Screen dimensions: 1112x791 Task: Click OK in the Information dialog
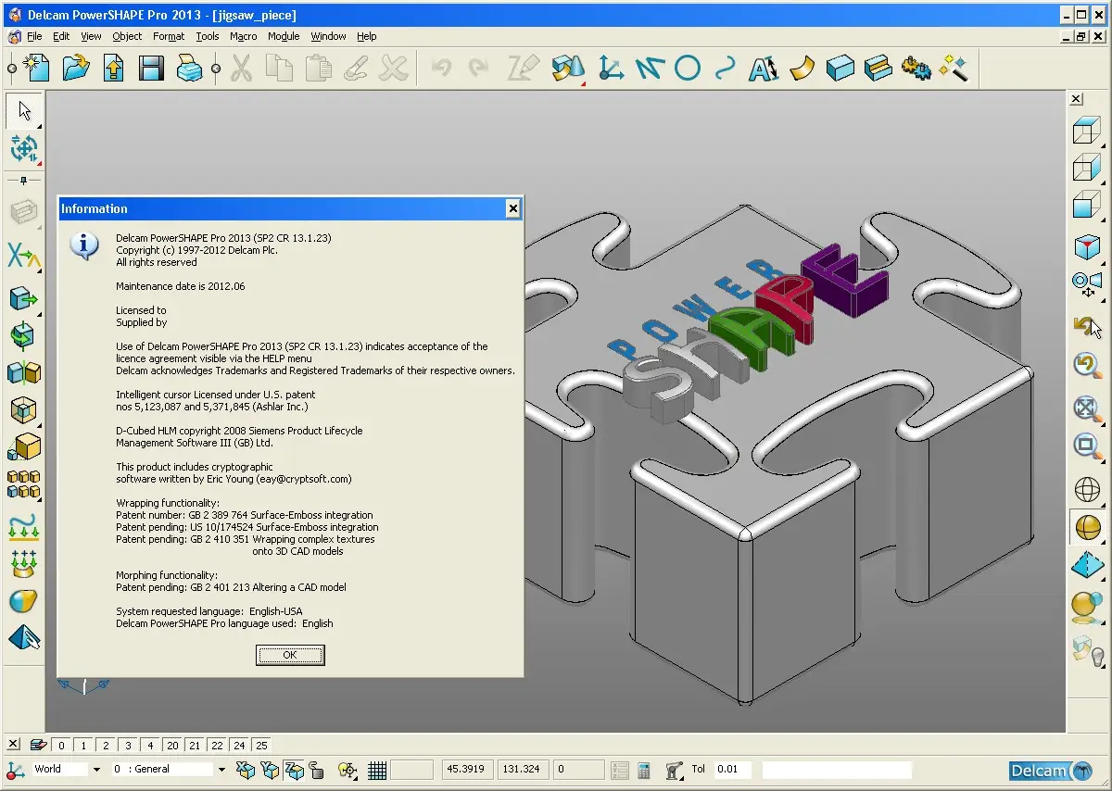290,655
